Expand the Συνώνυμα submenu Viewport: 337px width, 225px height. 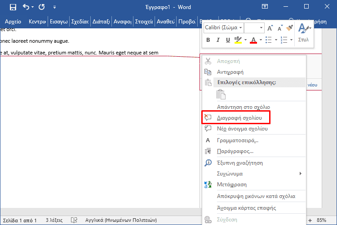[x=254, y=174]
